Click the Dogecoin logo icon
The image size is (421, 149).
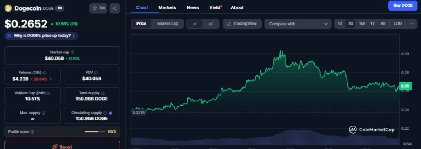[8, 8]
